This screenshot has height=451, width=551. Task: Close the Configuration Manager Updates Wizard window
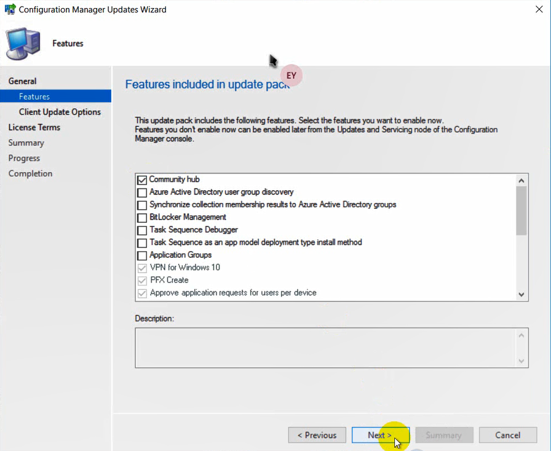[x=539, y=9]
